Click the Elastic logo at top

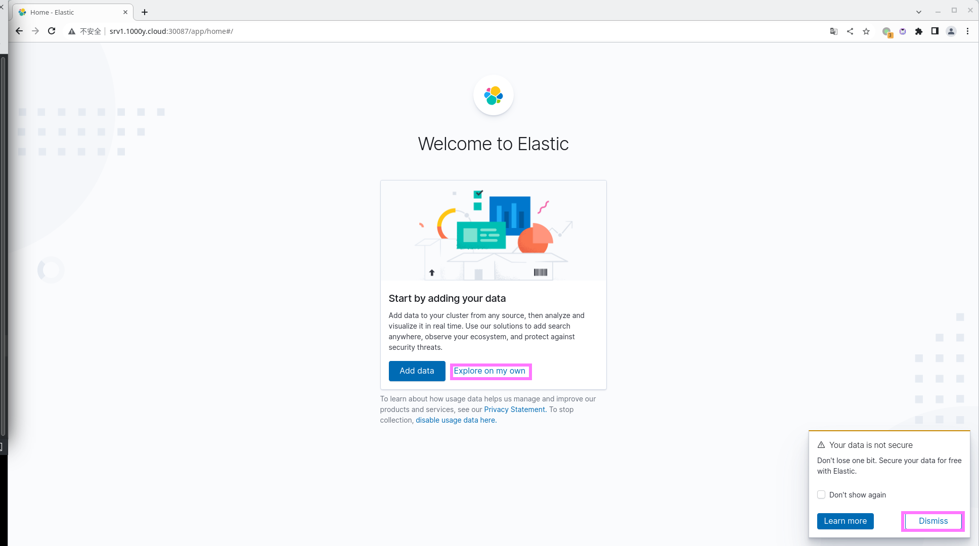494,95
